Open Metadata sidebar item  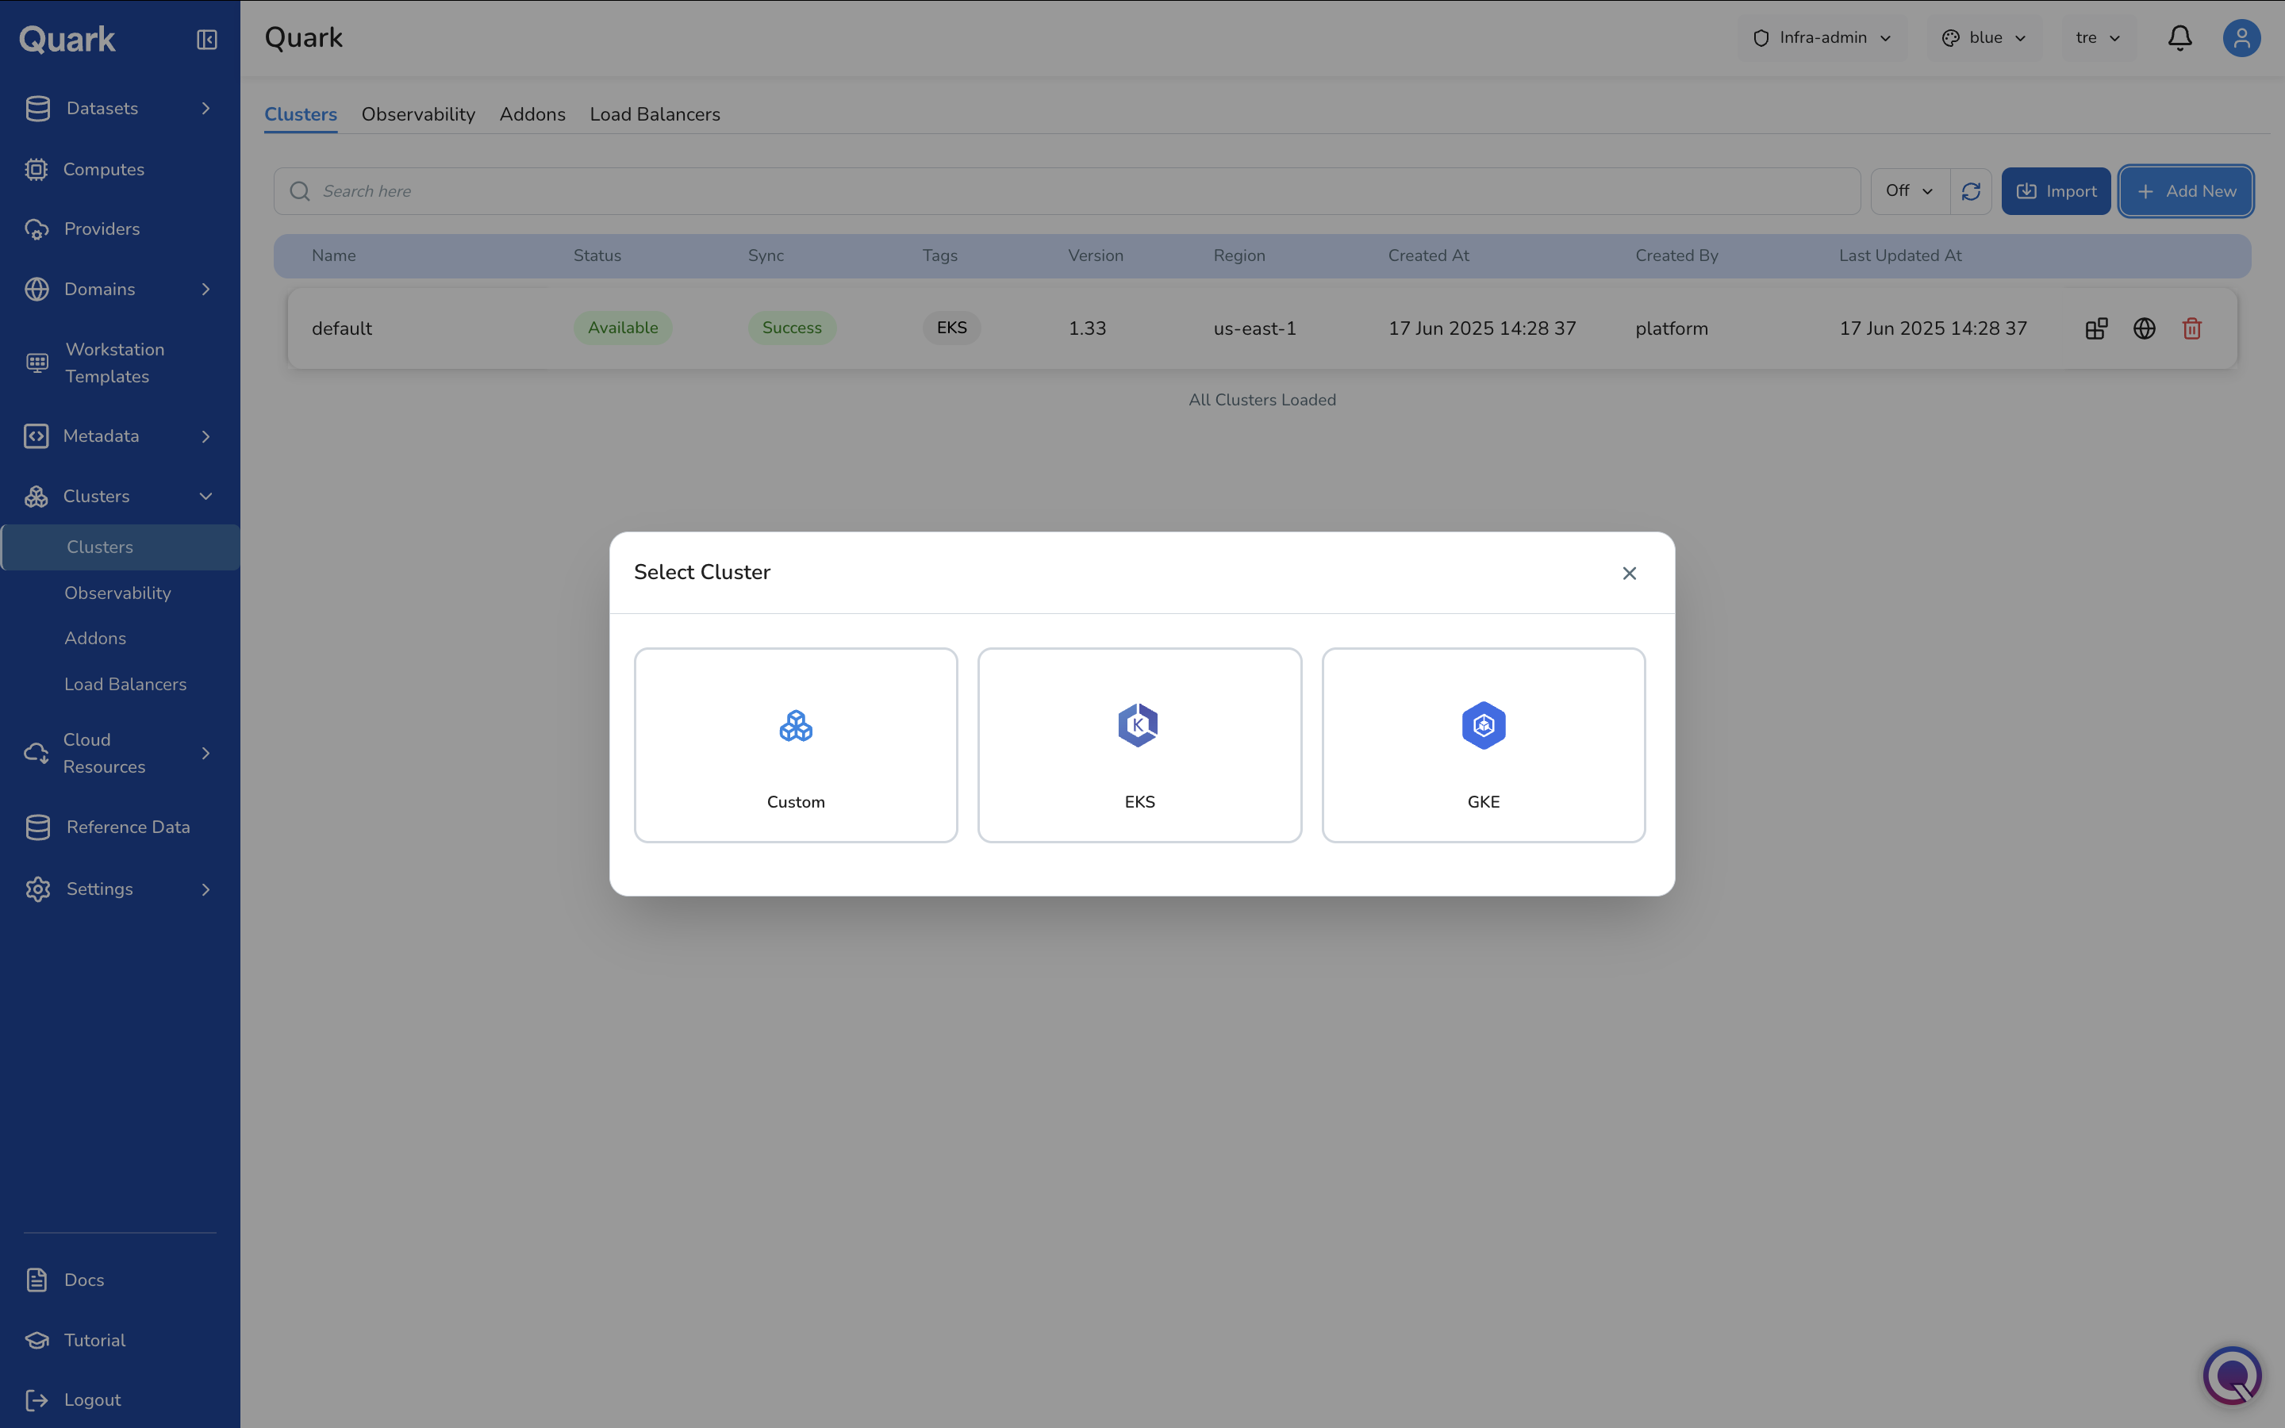tap(101, 436)
